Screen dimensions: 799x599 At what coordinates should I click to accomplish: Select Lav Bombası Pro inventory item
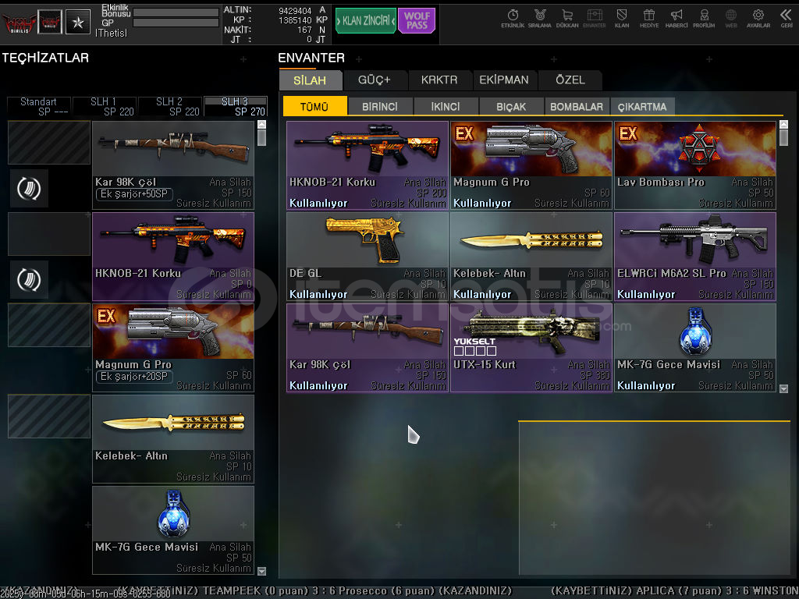pos(695,165)
